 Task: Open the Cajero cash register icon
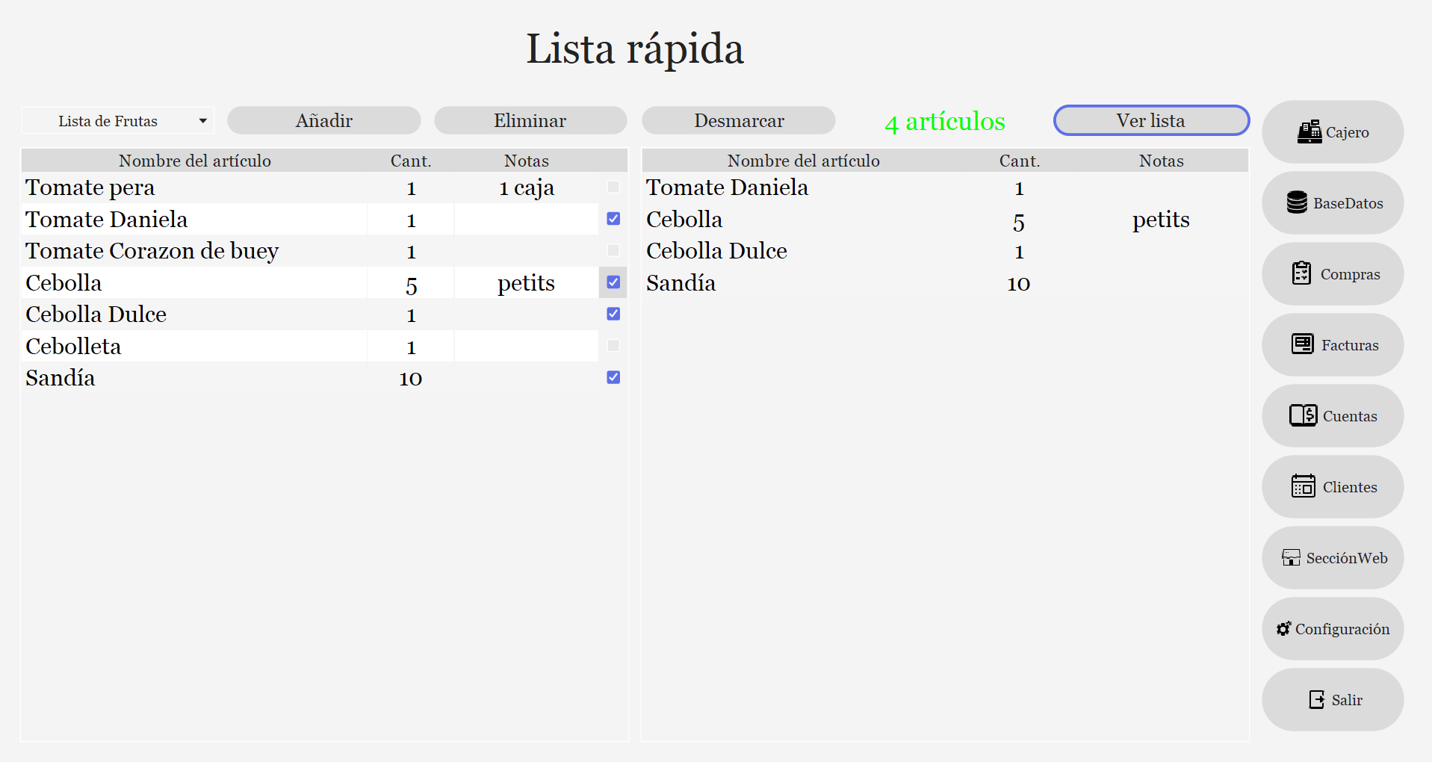click(1309, 132)
